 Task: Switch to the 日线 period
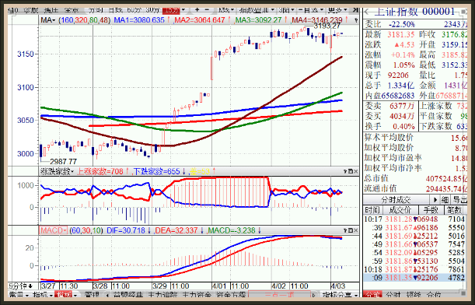click(x=115, y=10)
